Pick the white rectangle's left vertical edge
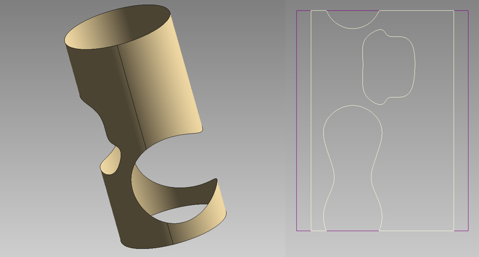 (311, 121)
